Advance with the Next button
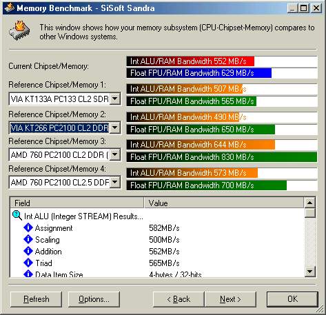 tap(230, 299)
